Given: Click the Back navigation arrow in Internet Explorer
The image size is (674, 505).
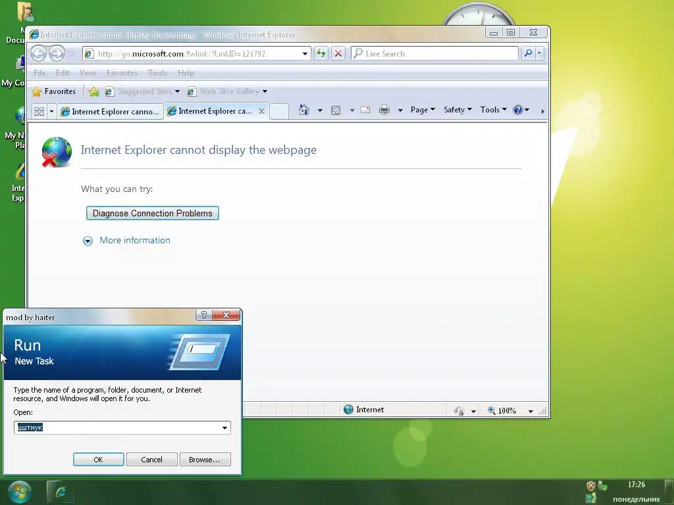Looking at the screenshot, I should click(x=39, y=54).
